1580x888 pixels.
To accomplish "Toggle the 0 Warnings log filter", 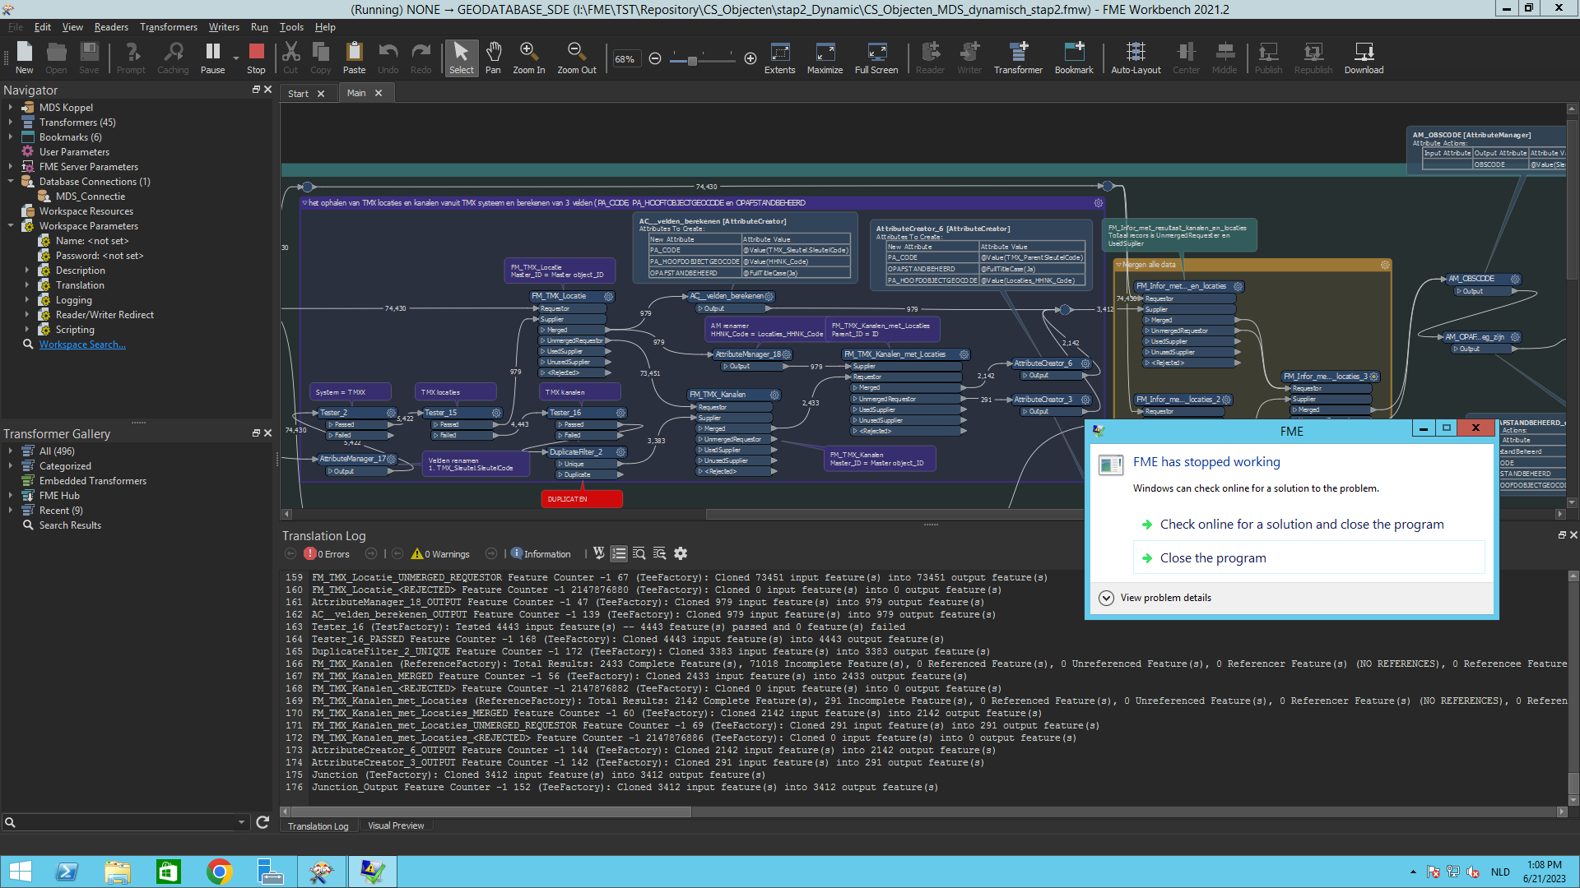I will [440, 553].
